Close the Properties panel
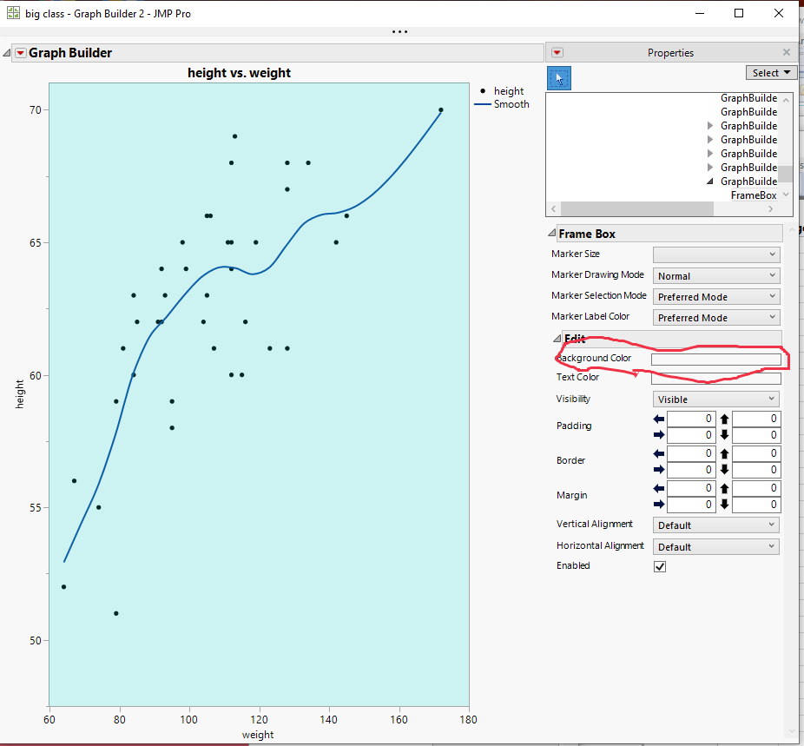 click(x=787, y=52)
